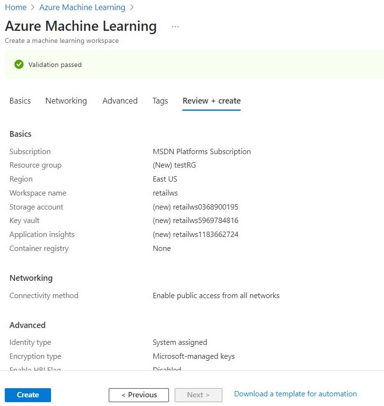This screenshot has width=384, height=406.
Task: Click the green validation passed checkmark
Action: pos(19,64)
